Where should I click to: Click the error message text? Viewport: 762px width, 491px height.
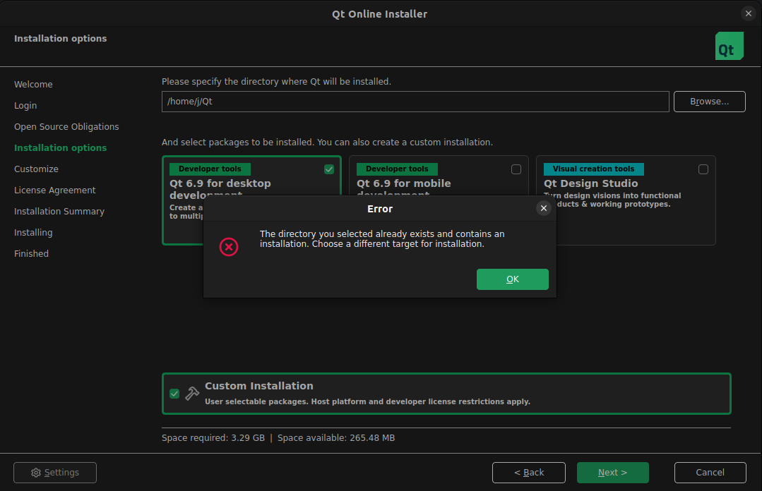pos(382,239)
